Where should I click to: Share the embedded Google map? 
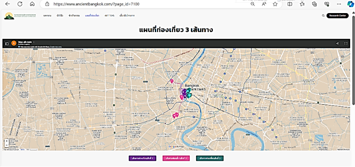[337, 43]
